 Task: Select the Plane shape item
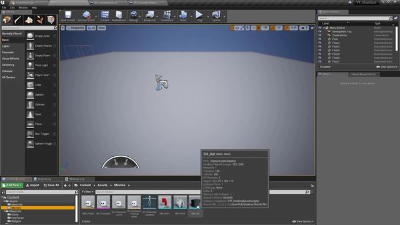41,124
